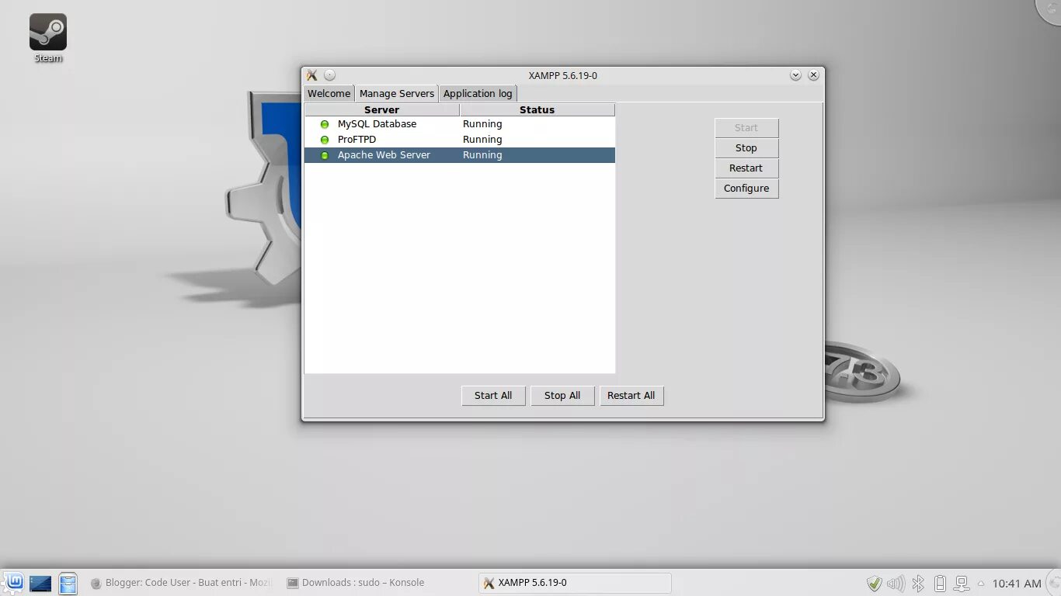Stop the selected server

(x=746, y=148)
